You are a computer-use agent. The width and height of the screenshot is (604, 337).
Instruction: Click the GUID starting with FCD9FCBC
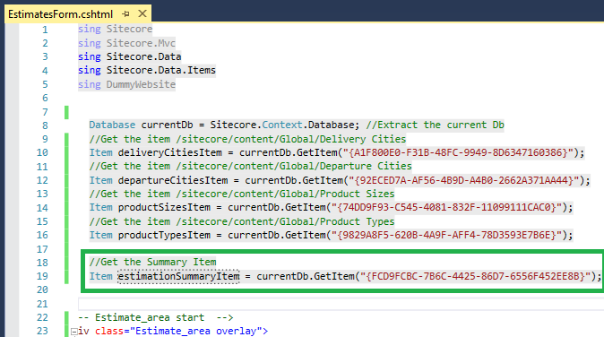[475, 277]
